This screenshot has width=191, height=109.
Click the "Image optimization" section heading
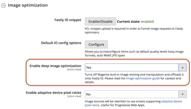(x=28, y=5)
